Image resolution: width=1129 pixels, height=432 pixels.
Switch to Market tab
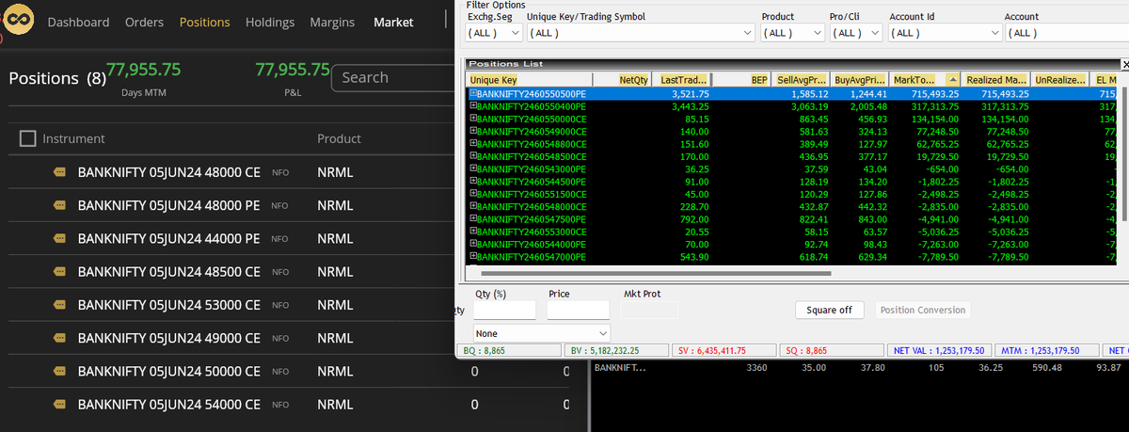click(x=393, y=22)
